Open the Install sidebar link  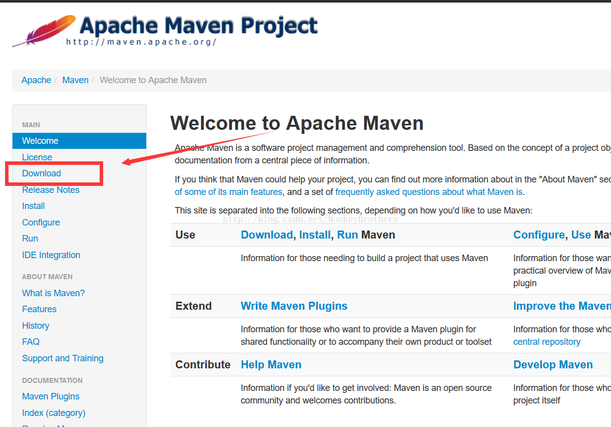click(x=34, y=206)
